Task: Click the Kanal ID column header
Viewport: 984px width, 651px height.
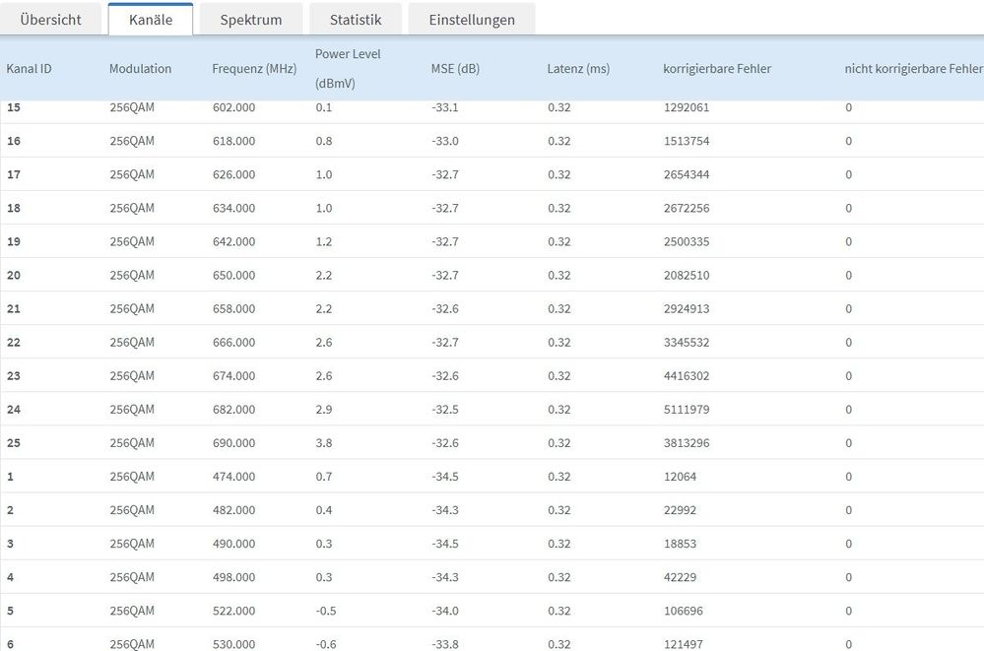Action: tap(29, 68)
